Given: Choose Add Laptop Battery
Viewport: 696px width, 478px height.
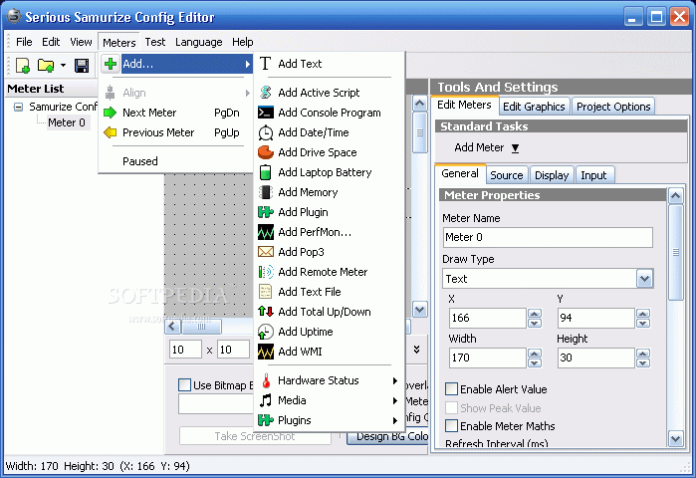Looking at the screenshot, I should point(330,172).
